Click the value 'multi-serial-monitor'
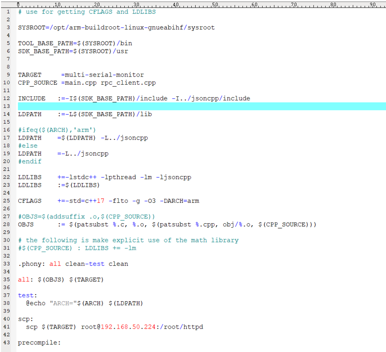The height and width of the screenshot is (352, 386). tap(104, 75)
